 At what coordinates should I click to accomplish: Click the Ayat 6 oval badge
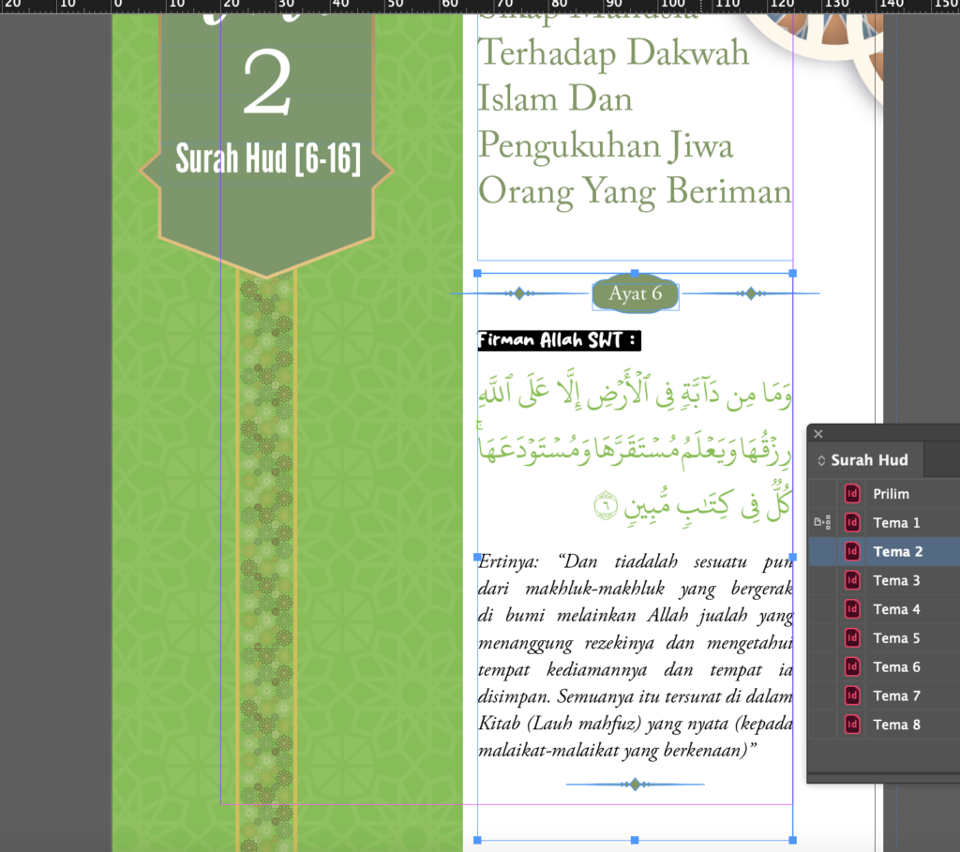[635, 293]
